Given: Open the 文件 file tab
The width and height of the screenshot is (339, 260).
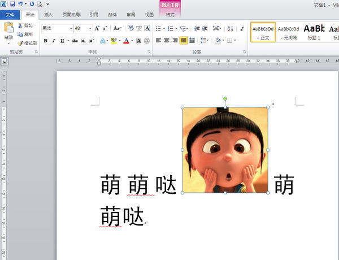Looking at the screenshot, I should (10, 15).
